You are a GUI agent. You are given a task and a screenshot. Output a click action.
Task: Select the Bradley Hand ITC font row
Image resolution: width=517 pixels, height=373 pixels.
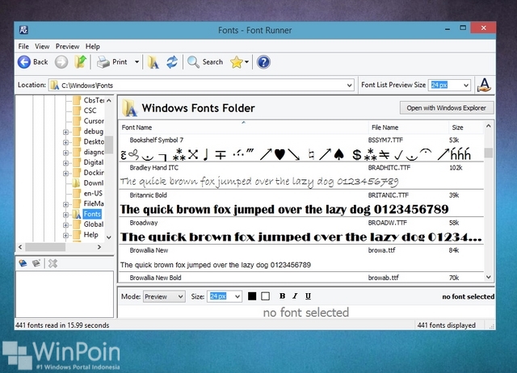click(x=301, y=175)
